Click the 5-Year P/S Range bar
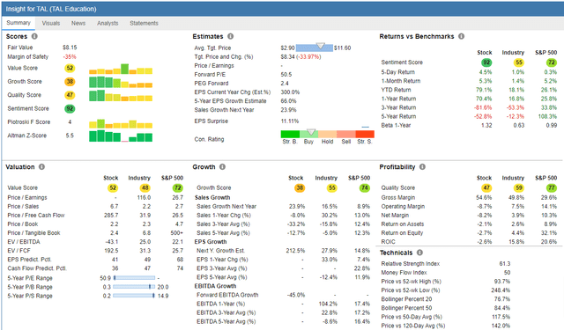 point(134,296)
